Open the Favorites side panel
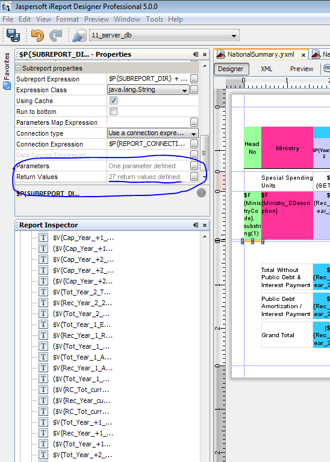Screen dimensions: 330x462 (7, 71)
